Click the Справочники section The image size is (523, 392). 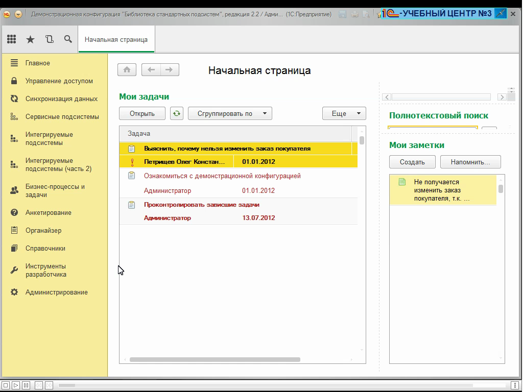45,249
